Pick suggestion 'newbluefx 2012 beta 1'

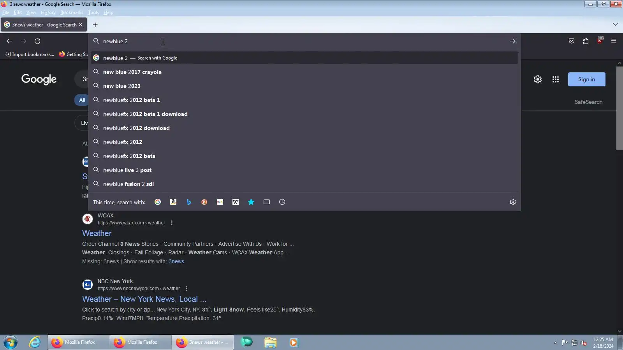click(304, 100)
